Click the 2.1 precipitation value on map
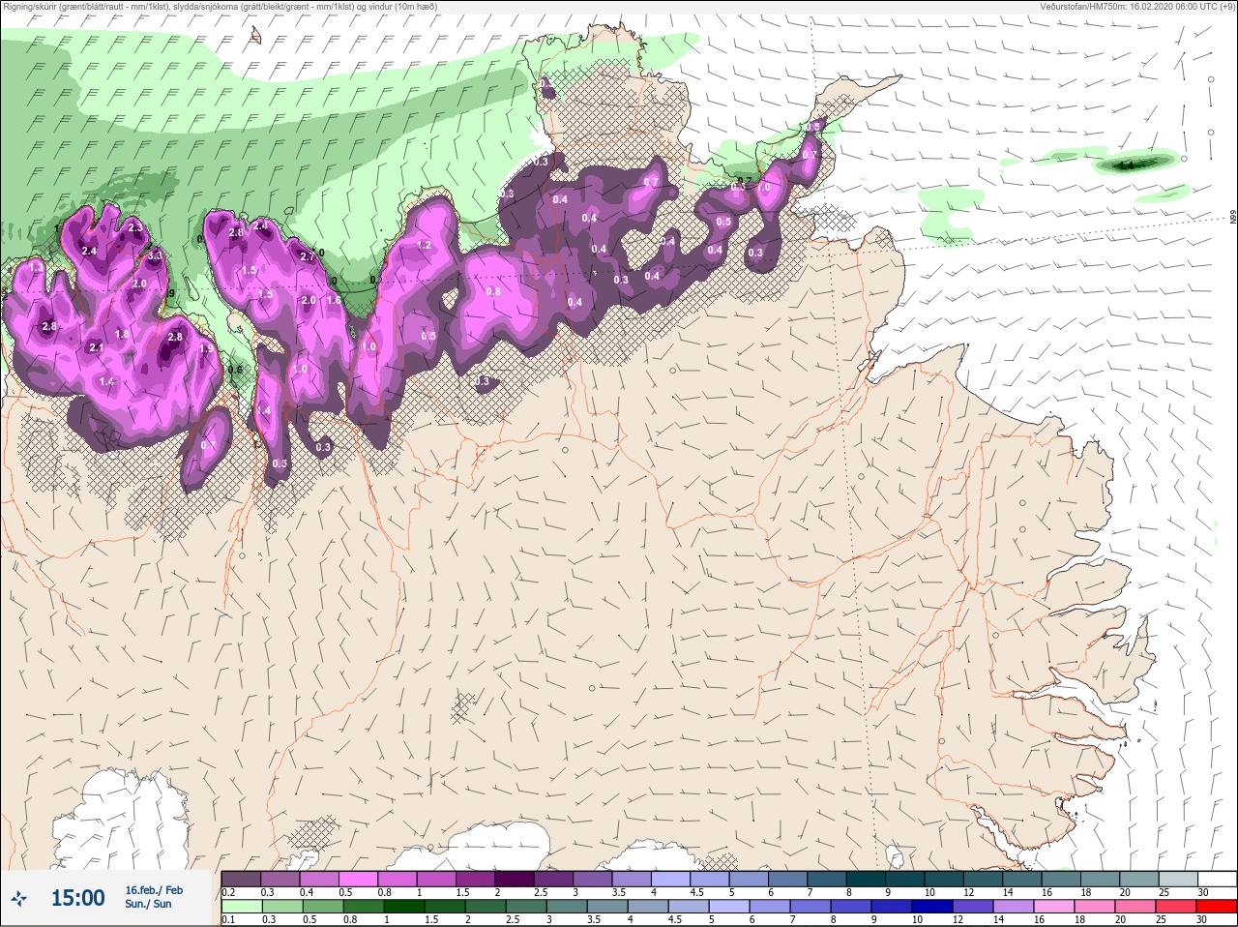 96,347
